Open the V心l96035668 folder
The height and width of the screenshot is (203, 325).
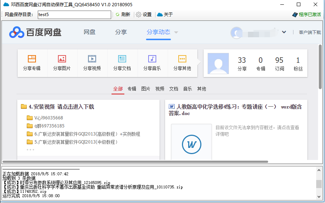pos(49,118)
